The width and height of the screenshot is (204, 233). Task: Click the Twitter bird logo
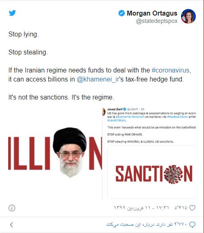point(12,13)
